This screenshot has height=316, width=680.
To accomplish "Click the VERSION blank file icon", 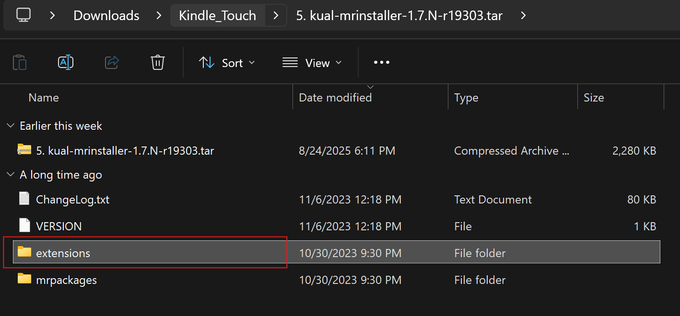I will (24, 226).
